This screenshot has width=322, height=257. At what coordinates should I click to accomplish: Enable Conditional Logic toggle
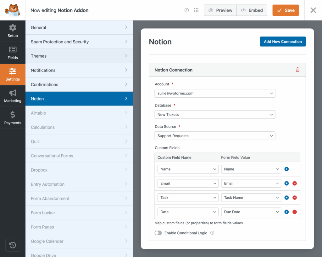[x=158, y=233]
